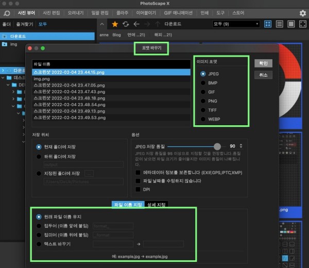The width and height of the screenshot is (309, 268).
Task: Expand the 데스크탑 folder tree node
Action: (3, 78)
